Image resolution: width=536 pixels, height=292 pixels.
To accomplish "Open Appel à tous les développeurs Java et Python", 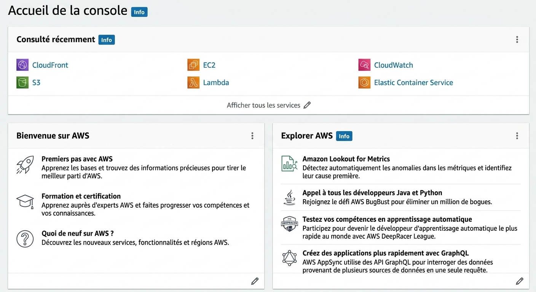I will point(372,193).
